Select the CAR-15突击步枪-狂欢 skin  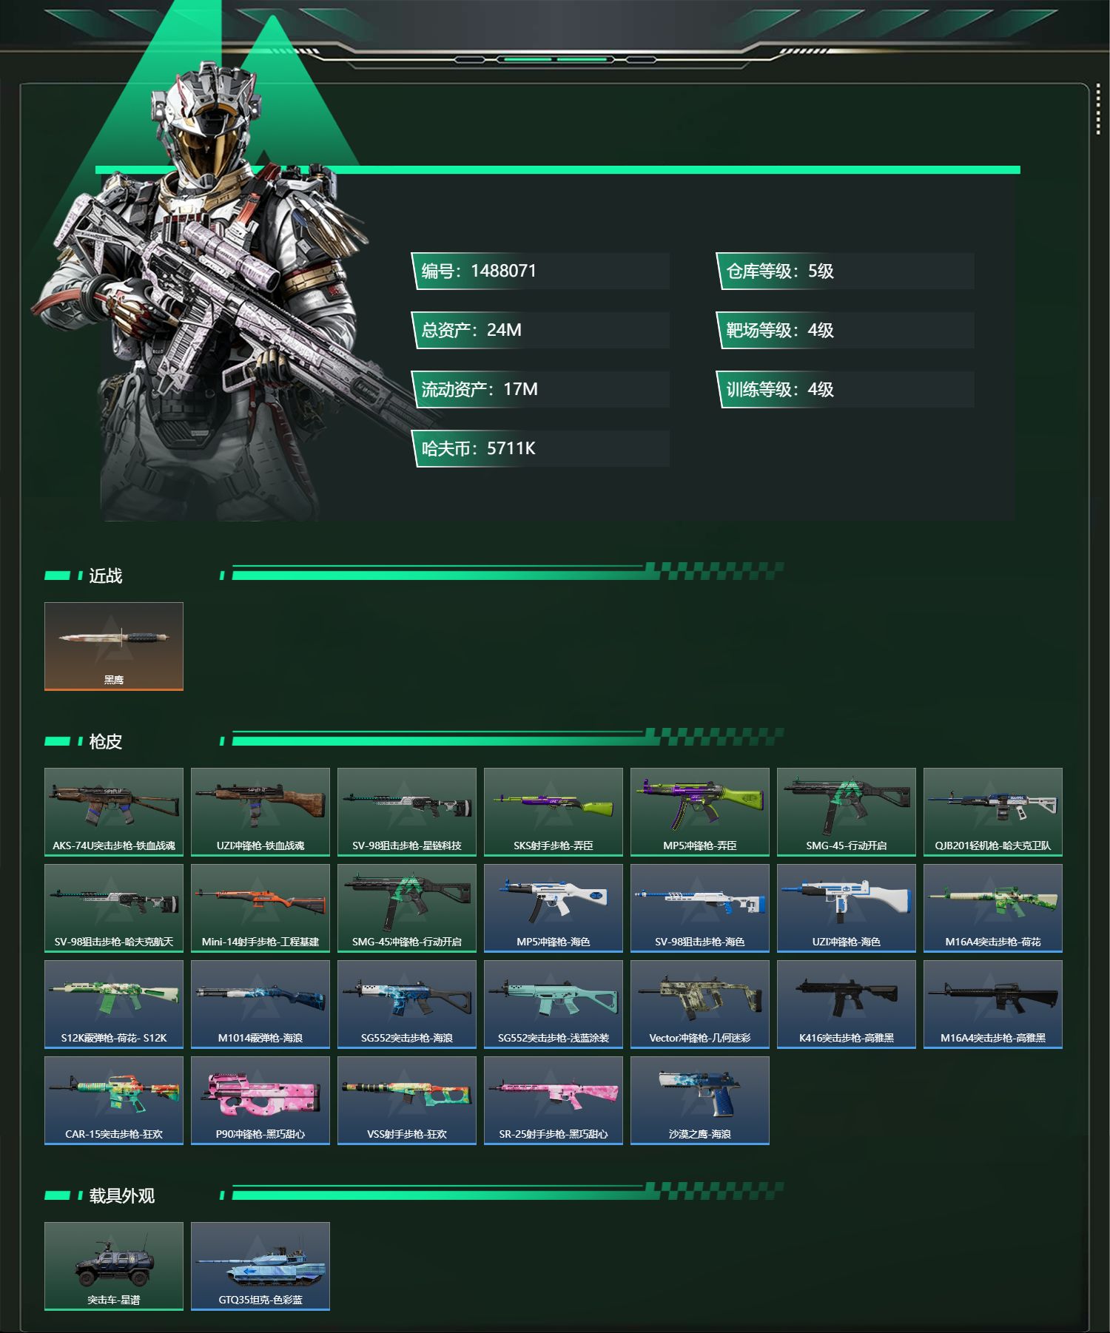pyautogui.click(x=114, y=1101)
